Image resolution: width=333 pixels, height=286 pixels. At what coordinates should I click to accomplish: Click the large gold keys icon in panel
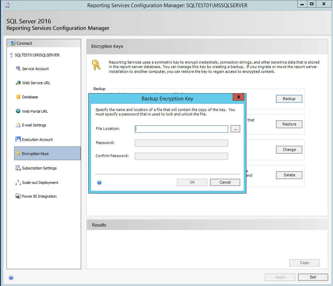tap(96, 65)
